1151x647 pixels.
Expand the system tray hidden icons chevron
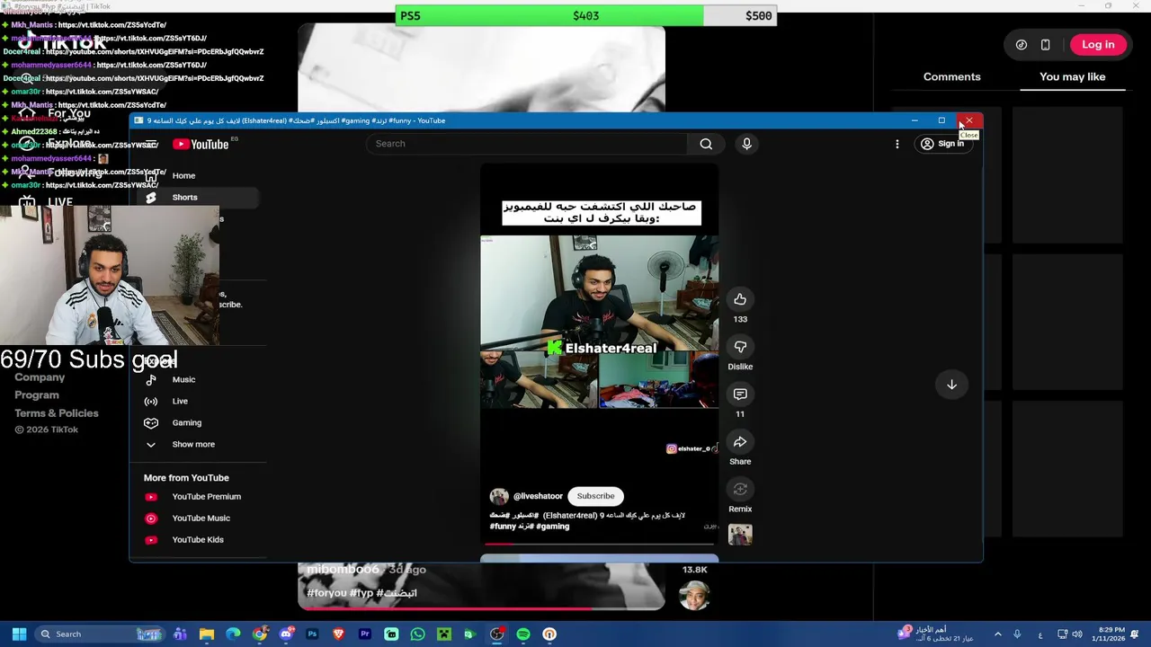click(997, 634)
